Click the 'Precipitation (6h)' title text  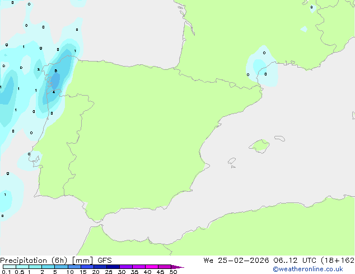(34, 261)
